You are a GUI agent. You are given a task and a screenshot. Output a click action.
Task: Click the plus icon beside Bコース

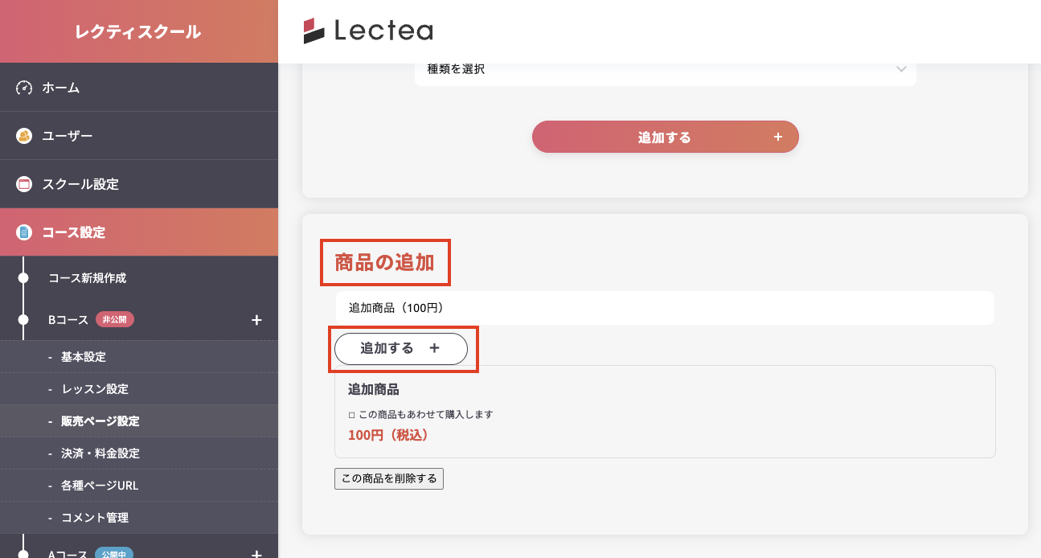[x=256, y=320]
